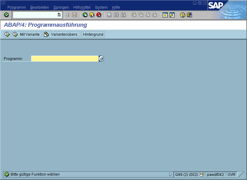Click the green Enter checkmark icon

point(7,15)
